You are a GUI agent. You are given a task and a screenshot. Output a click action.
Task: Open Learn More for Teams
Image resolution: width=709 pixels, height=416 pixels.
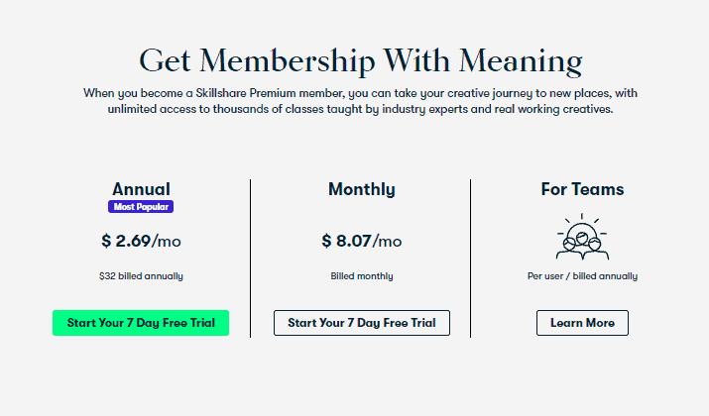pyautogui.click(x=582, y=323)
